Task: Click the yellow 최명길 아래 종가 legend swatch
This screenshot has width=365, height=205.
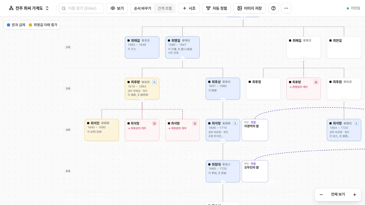Action: pyautogui.click(x=30, y=25)
